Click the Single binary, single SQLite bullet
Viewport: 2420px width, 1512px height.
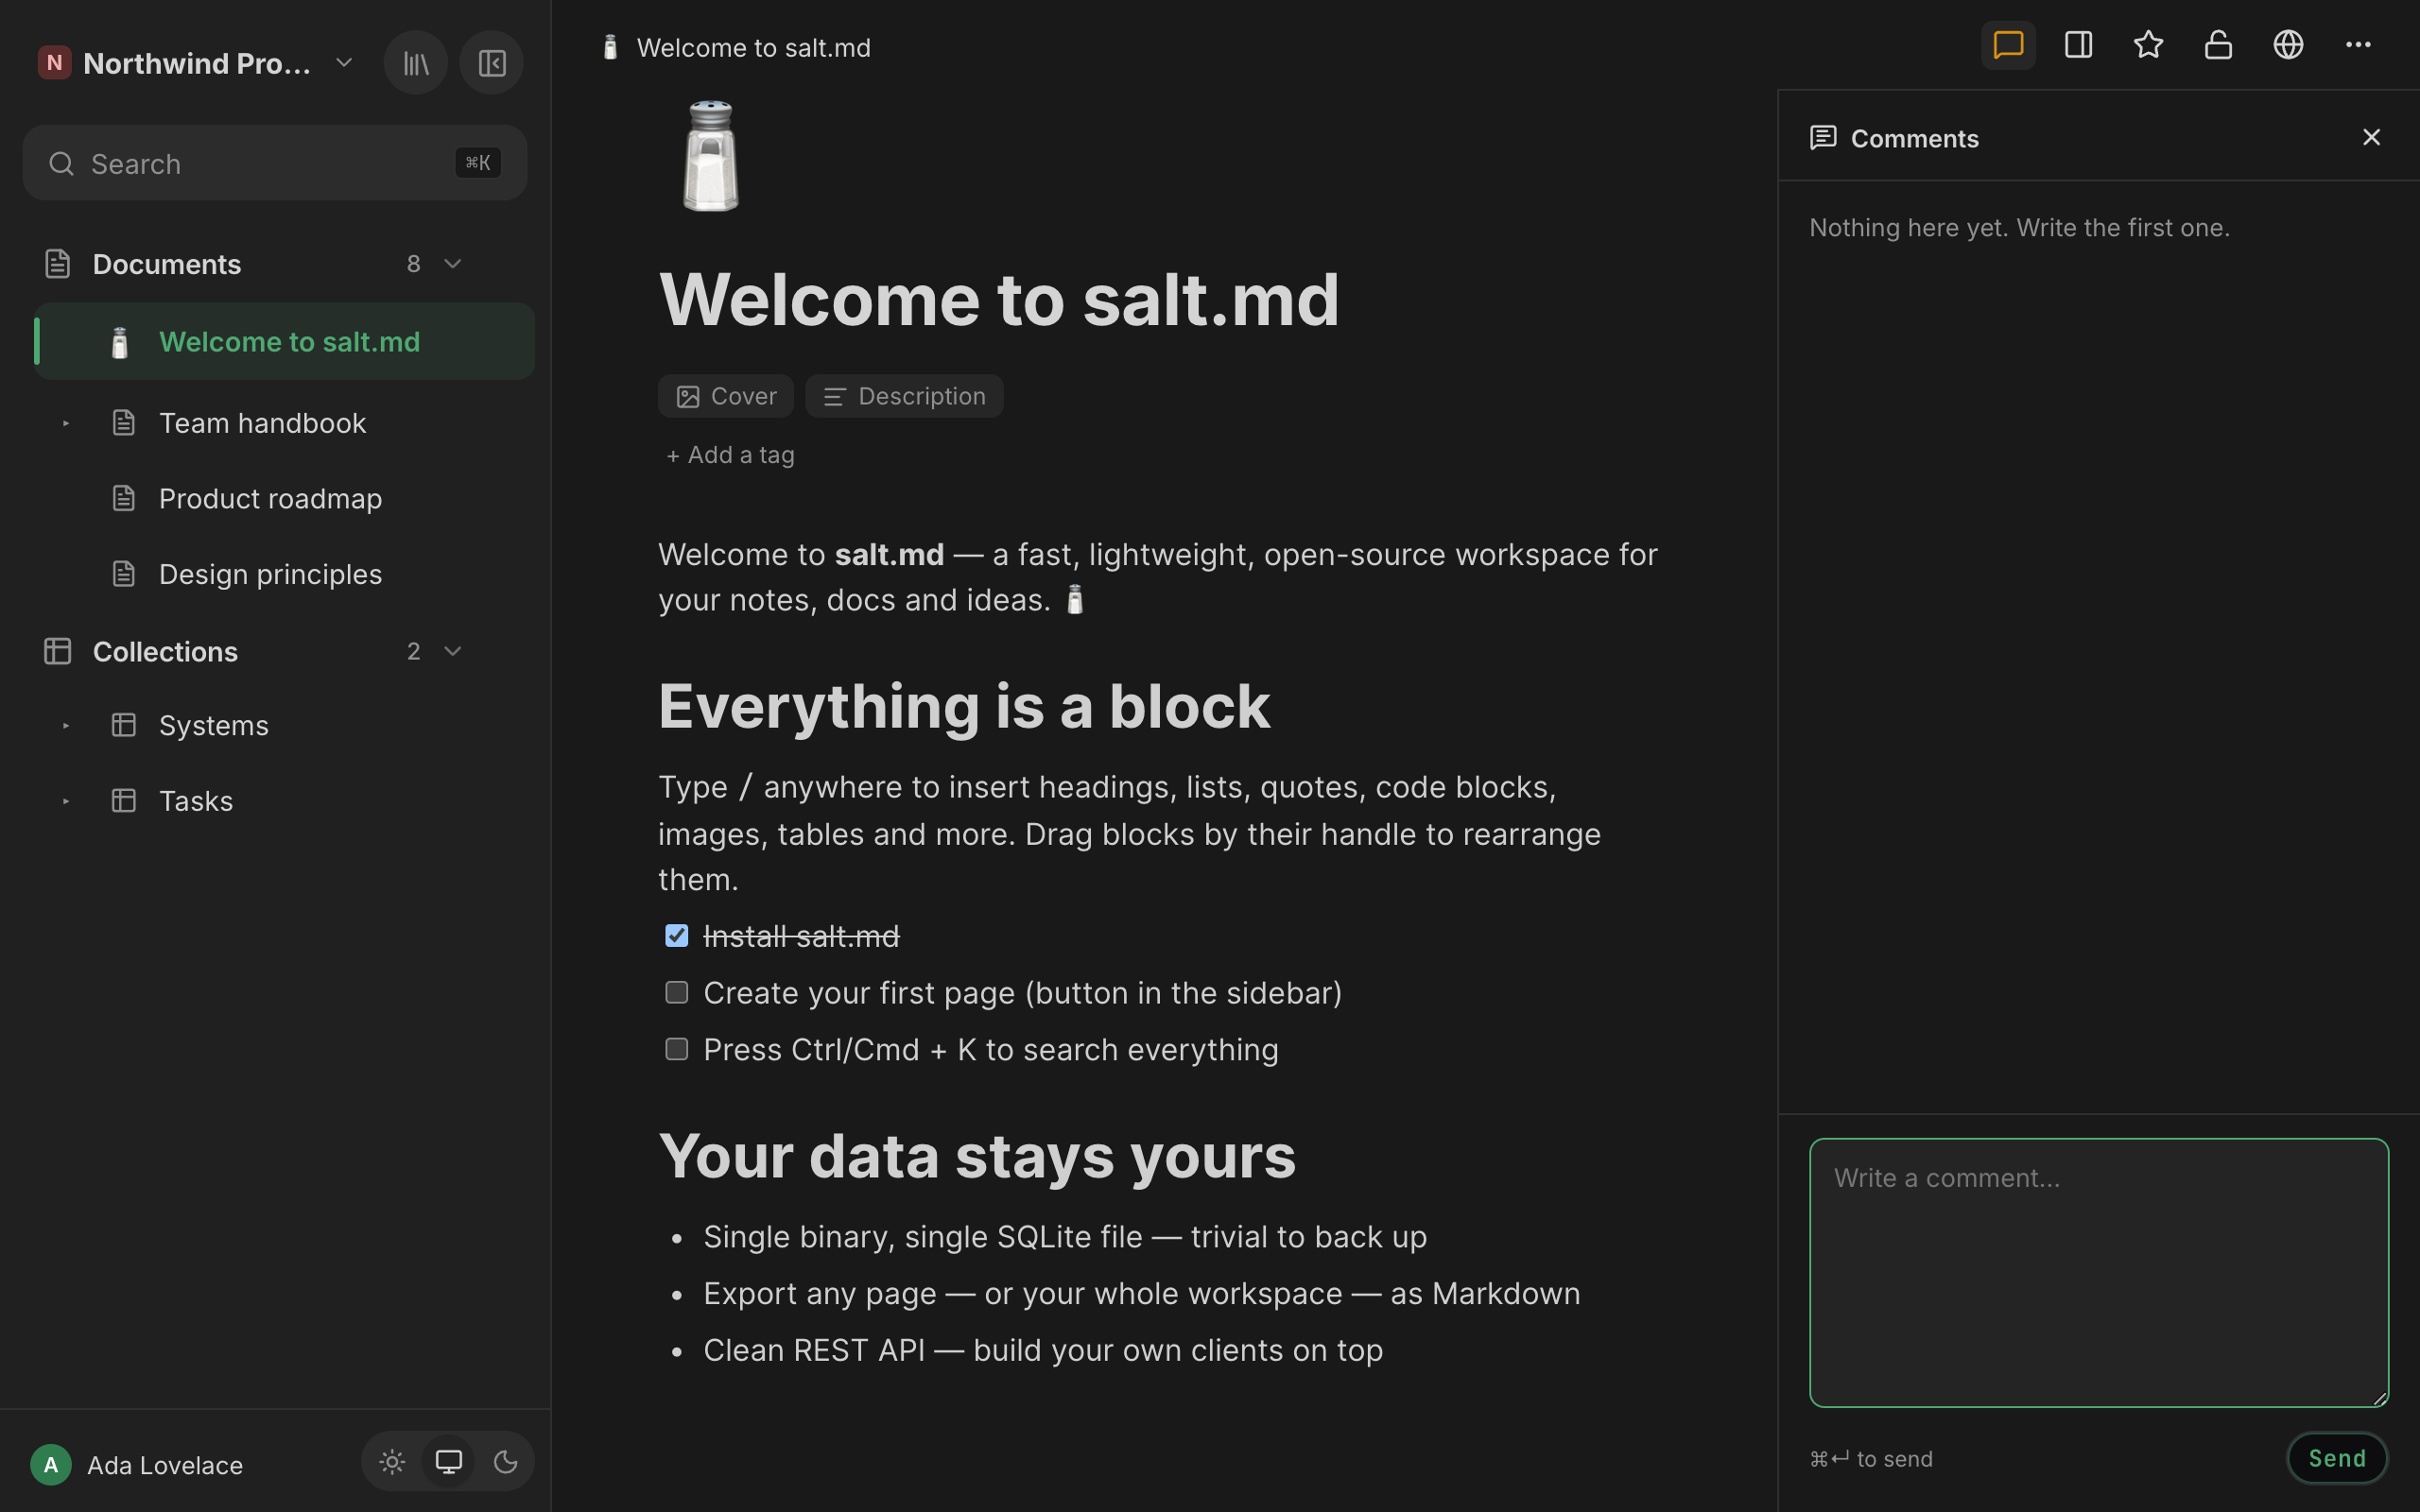pyautogui.click(x=1065, y=1237)
